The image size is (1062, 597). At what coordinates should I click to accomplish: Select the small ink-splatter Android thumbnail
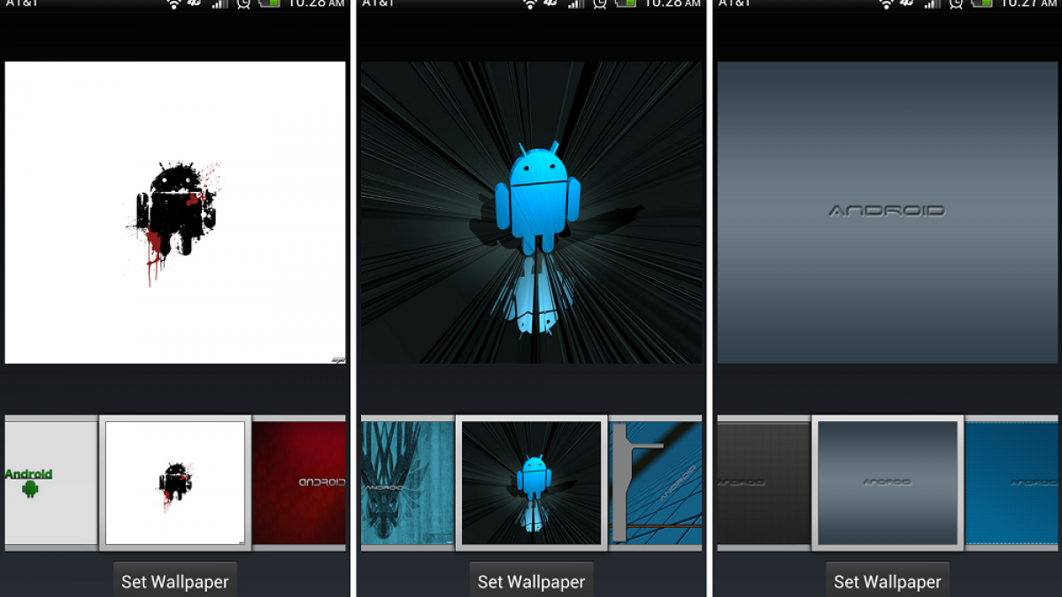[x=175, y=483]
